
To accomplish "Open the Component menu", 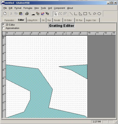I will tap(59, 8).
